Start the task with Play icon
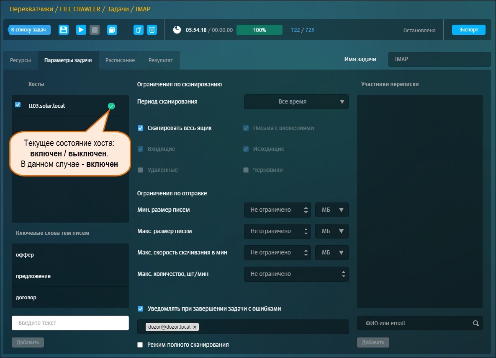The image size is (496, 358). [x=81, y=30]
